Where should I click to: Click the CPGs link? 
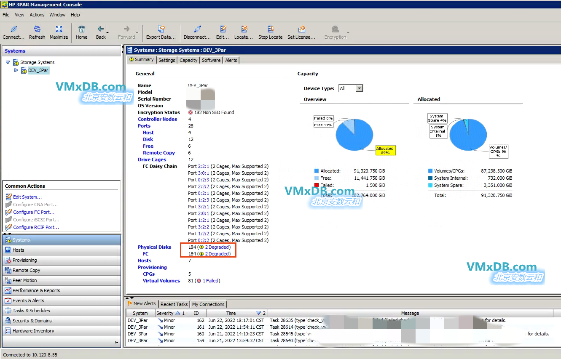149,274
